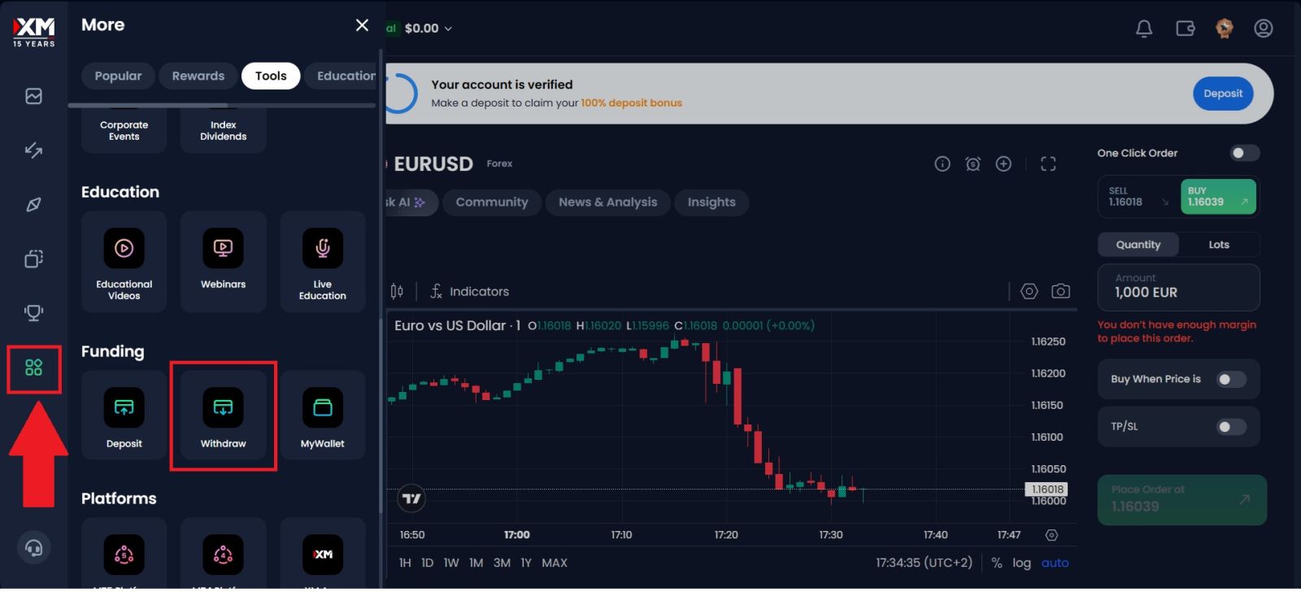The width and height of the screenshot is (1301, 592).
Task: Toggle Buy When Price is switch
Action: [x=1230, y=380]
